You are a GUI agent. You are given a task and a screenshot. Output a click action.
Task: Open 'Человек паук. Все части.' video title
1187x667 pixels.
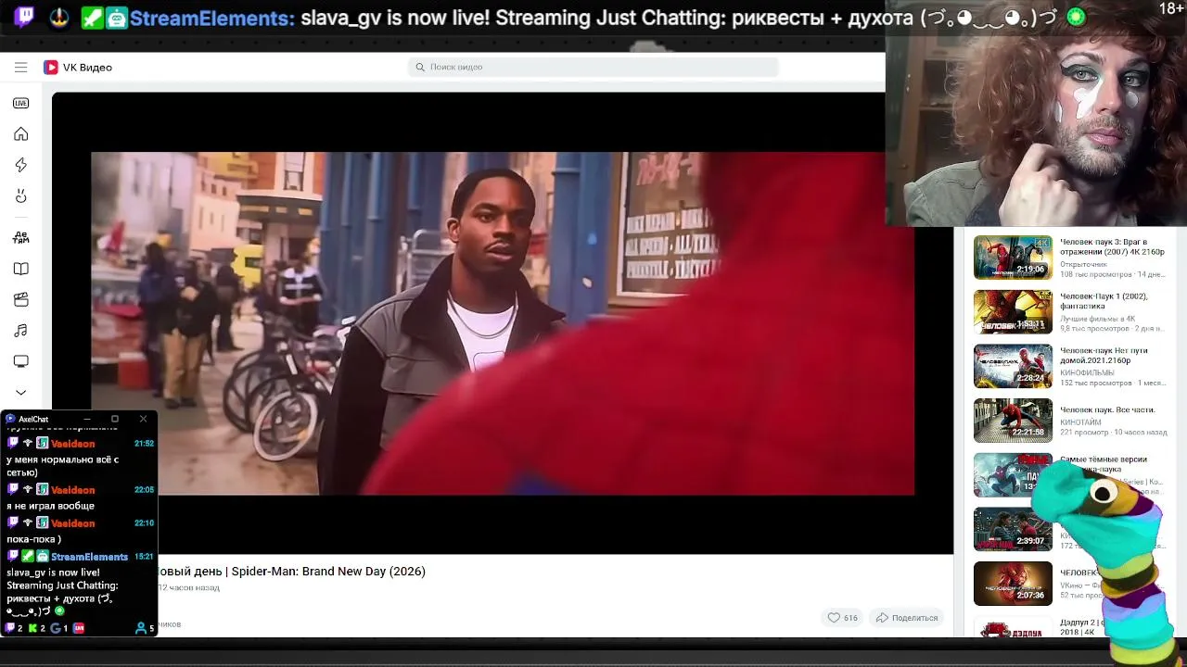pyautogui.click(x=1107, y=409)
